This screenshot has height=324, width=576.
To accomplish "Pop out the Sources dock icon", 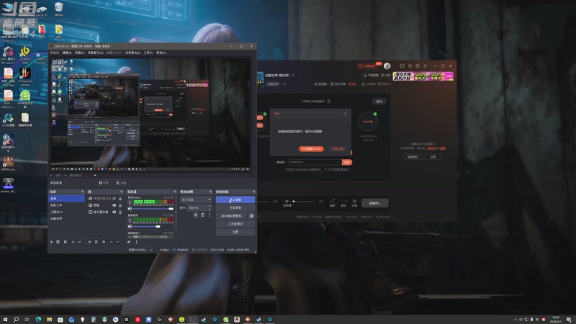I will coord(122,192).
